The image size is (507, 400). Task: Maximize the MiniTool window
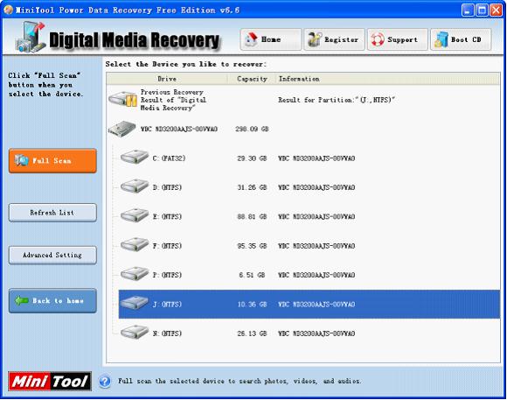tap(483, 10)
